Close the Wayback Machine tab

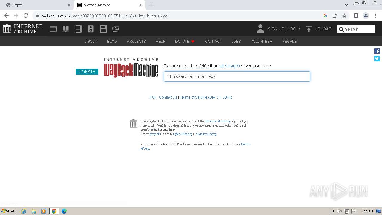141,5
